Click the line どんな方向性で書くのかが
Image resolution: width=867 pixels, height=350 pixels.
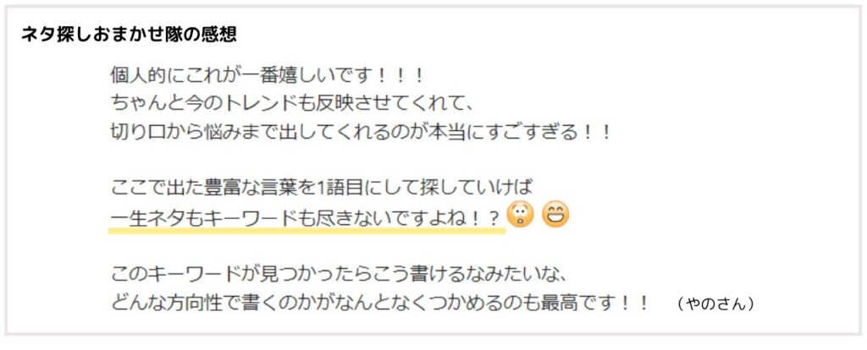pyautogui.click(x=379, y=303)
